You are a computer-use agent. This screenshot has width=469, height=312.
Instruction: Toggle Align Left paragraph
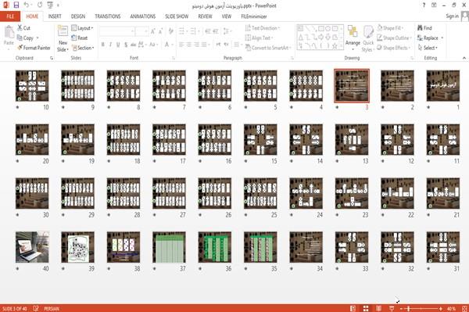(x=181, y=45)
